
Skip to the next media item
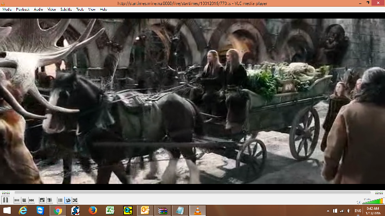[32, 200]
